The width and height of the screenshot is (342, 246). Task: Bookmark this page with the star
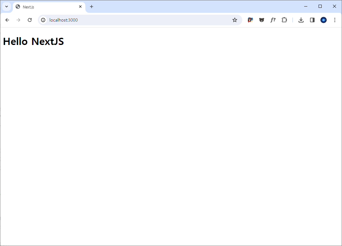click(235, 20)
